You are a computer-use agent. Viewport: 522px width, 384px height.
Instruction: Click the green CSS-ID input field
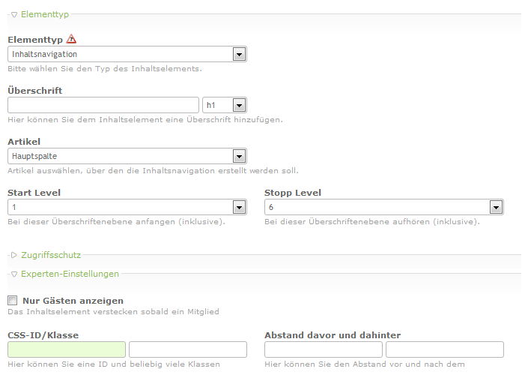tap(67, 349)
